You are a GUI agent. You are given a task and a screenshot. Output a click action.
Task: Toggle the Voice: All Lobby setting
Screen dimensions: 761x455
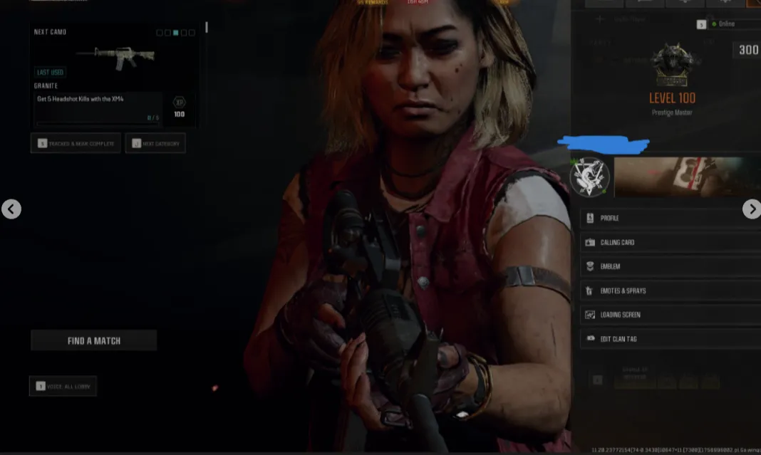pos(63,386)
